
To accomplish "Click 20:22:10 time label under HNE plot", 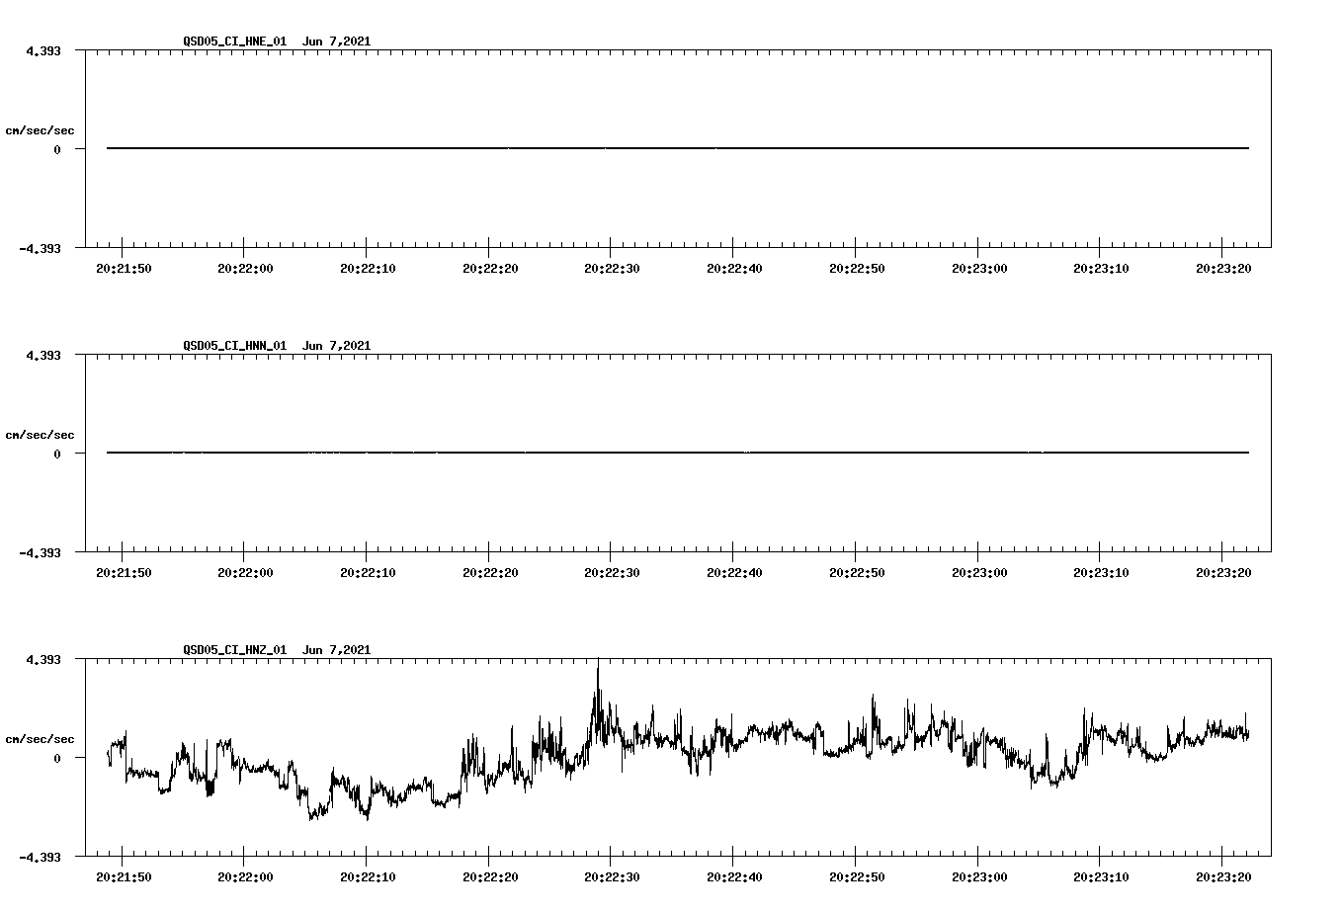I will [368, 268].
